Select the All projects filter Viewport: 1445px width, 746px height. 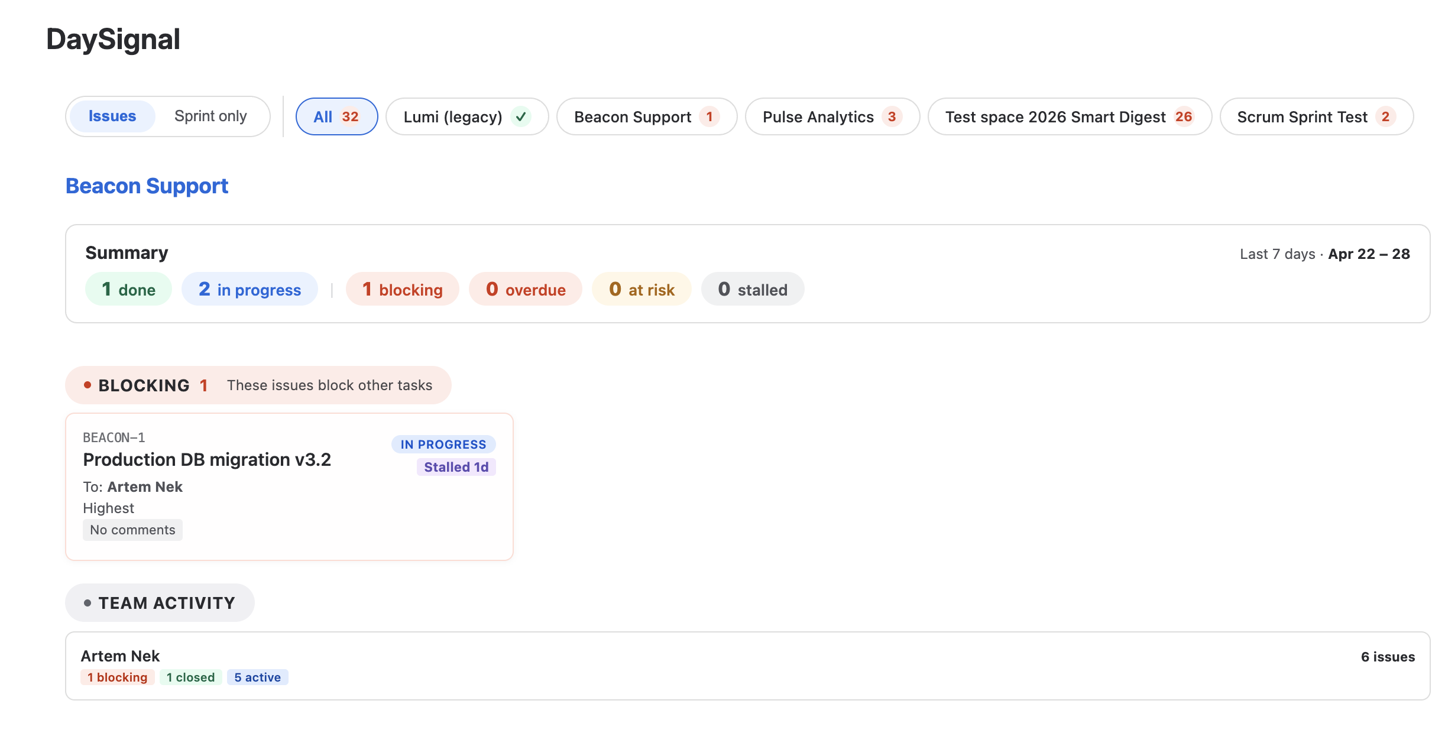coord(323,116)
